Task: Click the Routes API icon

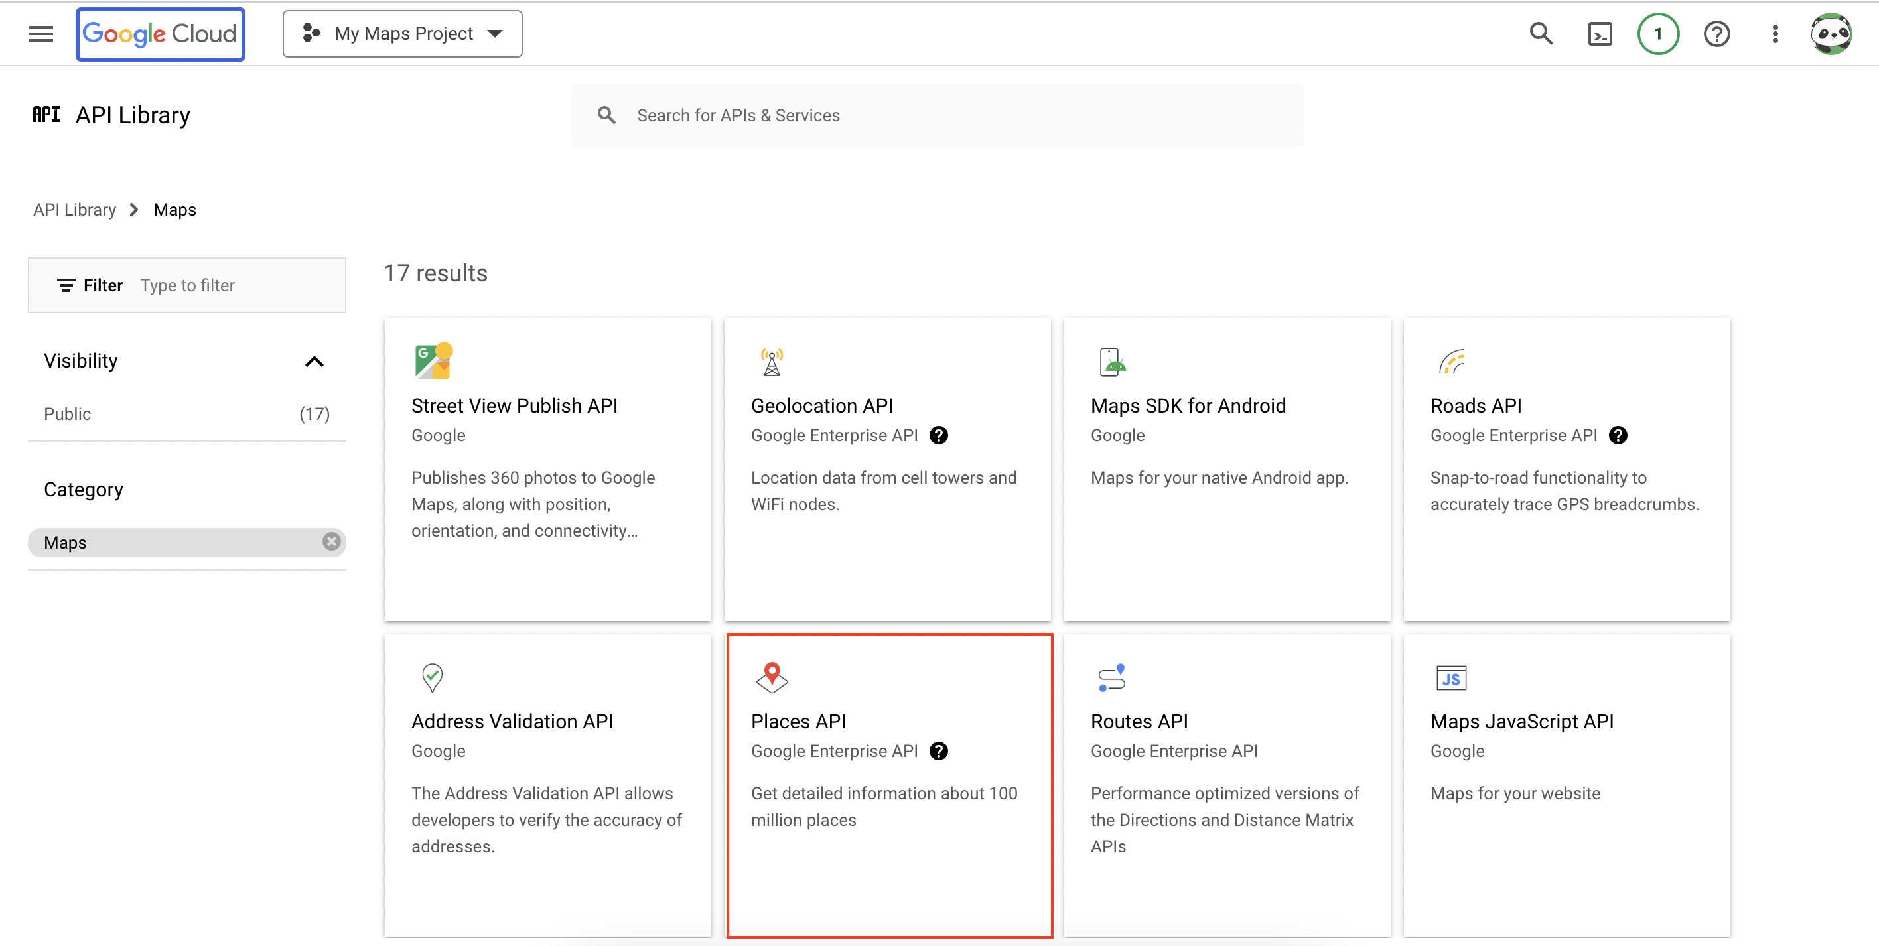Action: click(1111, 677)
